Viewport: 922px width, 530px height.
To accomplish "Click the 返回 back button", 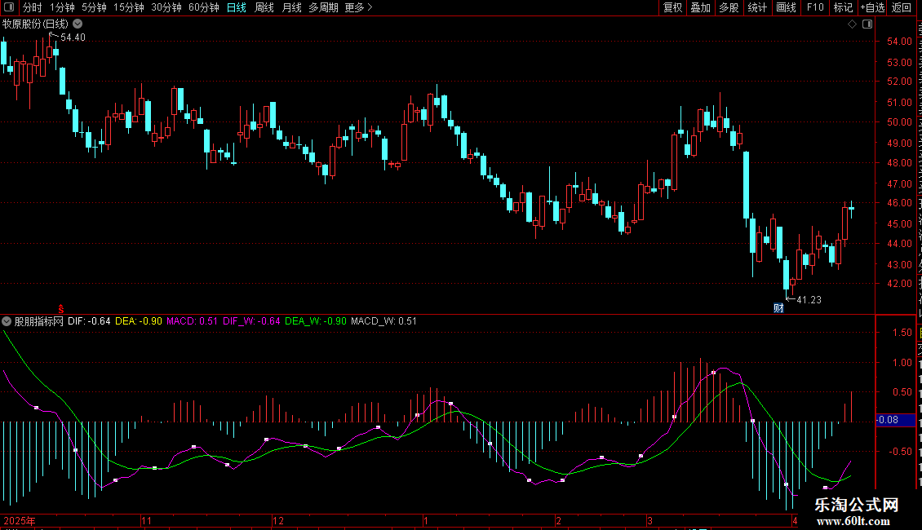I will click(x=901, y=7).
